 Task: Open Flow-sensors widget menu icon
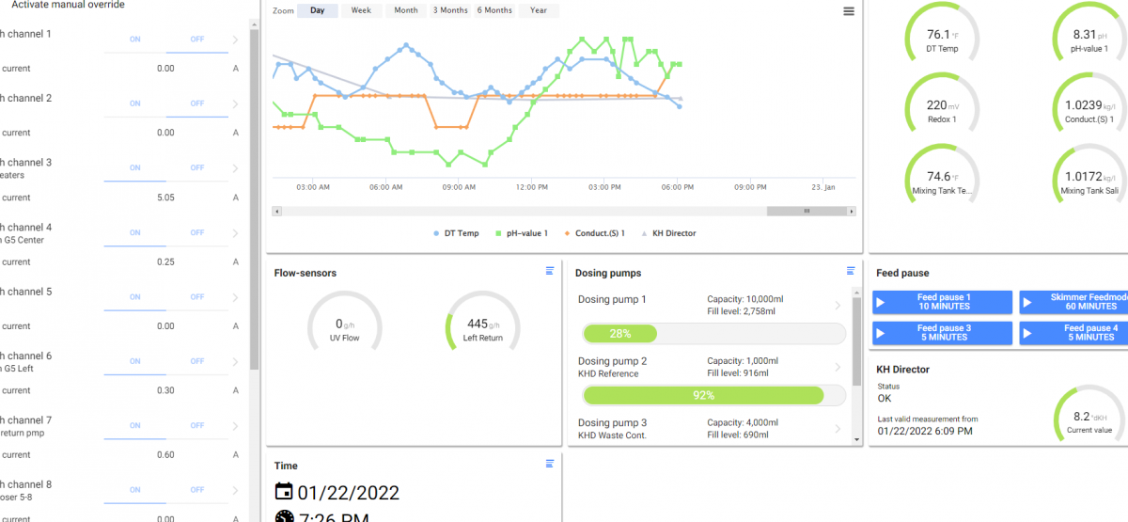click(550, 271)
